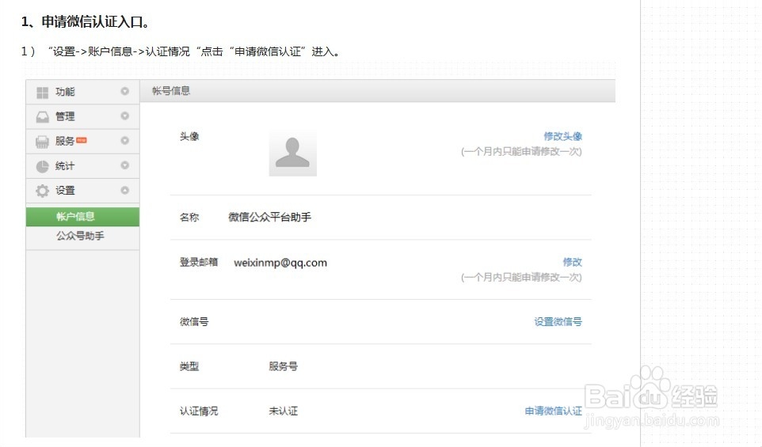Image resolution: width=762 pixels, height=447 pixels.
Task: Click the 认证情况 field label
Action: (199, 411)
